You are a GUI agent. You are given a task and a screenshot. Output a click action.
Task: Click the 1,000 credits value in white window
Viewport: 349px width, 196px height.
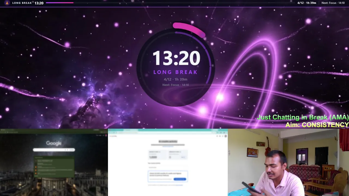pyautogui.click(x=153, y=157)
